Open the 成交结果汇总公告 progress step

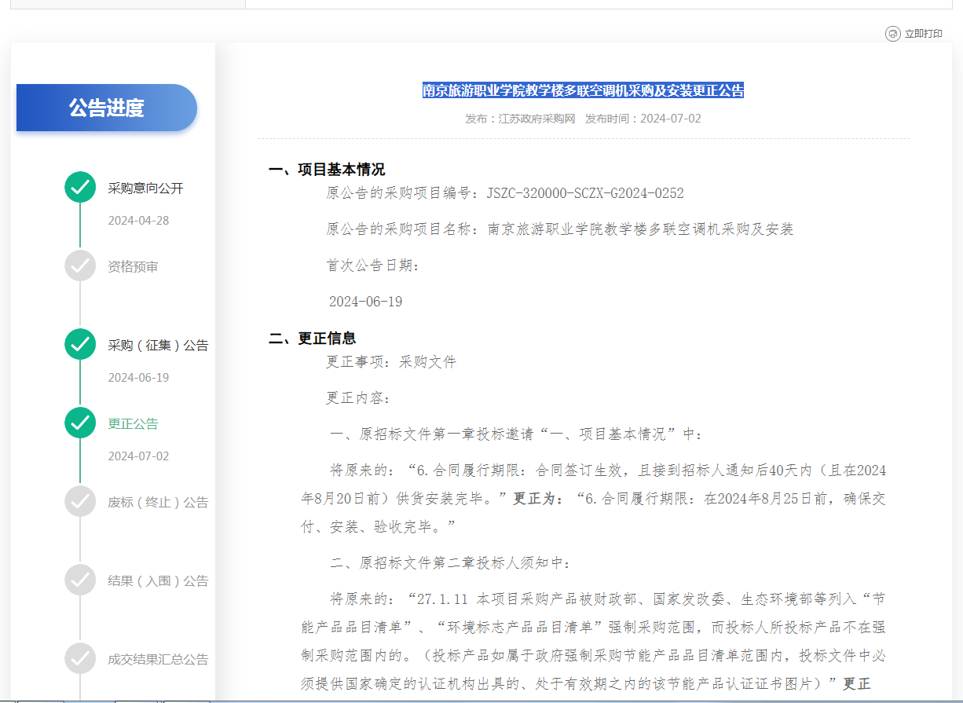(158, 660)
